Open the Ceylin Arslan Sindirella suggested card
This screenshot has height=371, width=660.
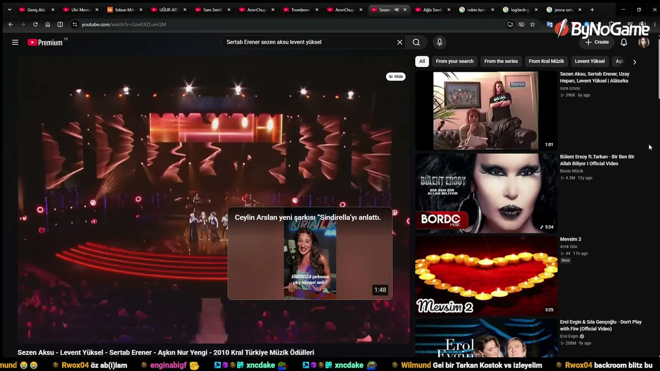(x=310, y=254)
